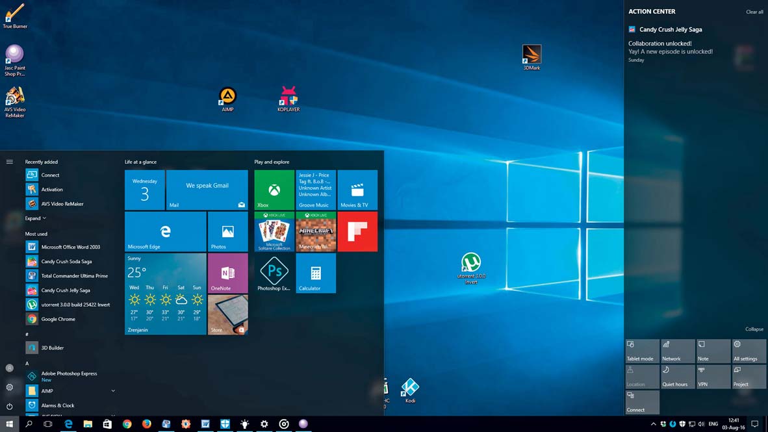Open File Explorer from the taskbar
Image resolution: width=768 pixels, height=432 pixels.
point(88,424)
